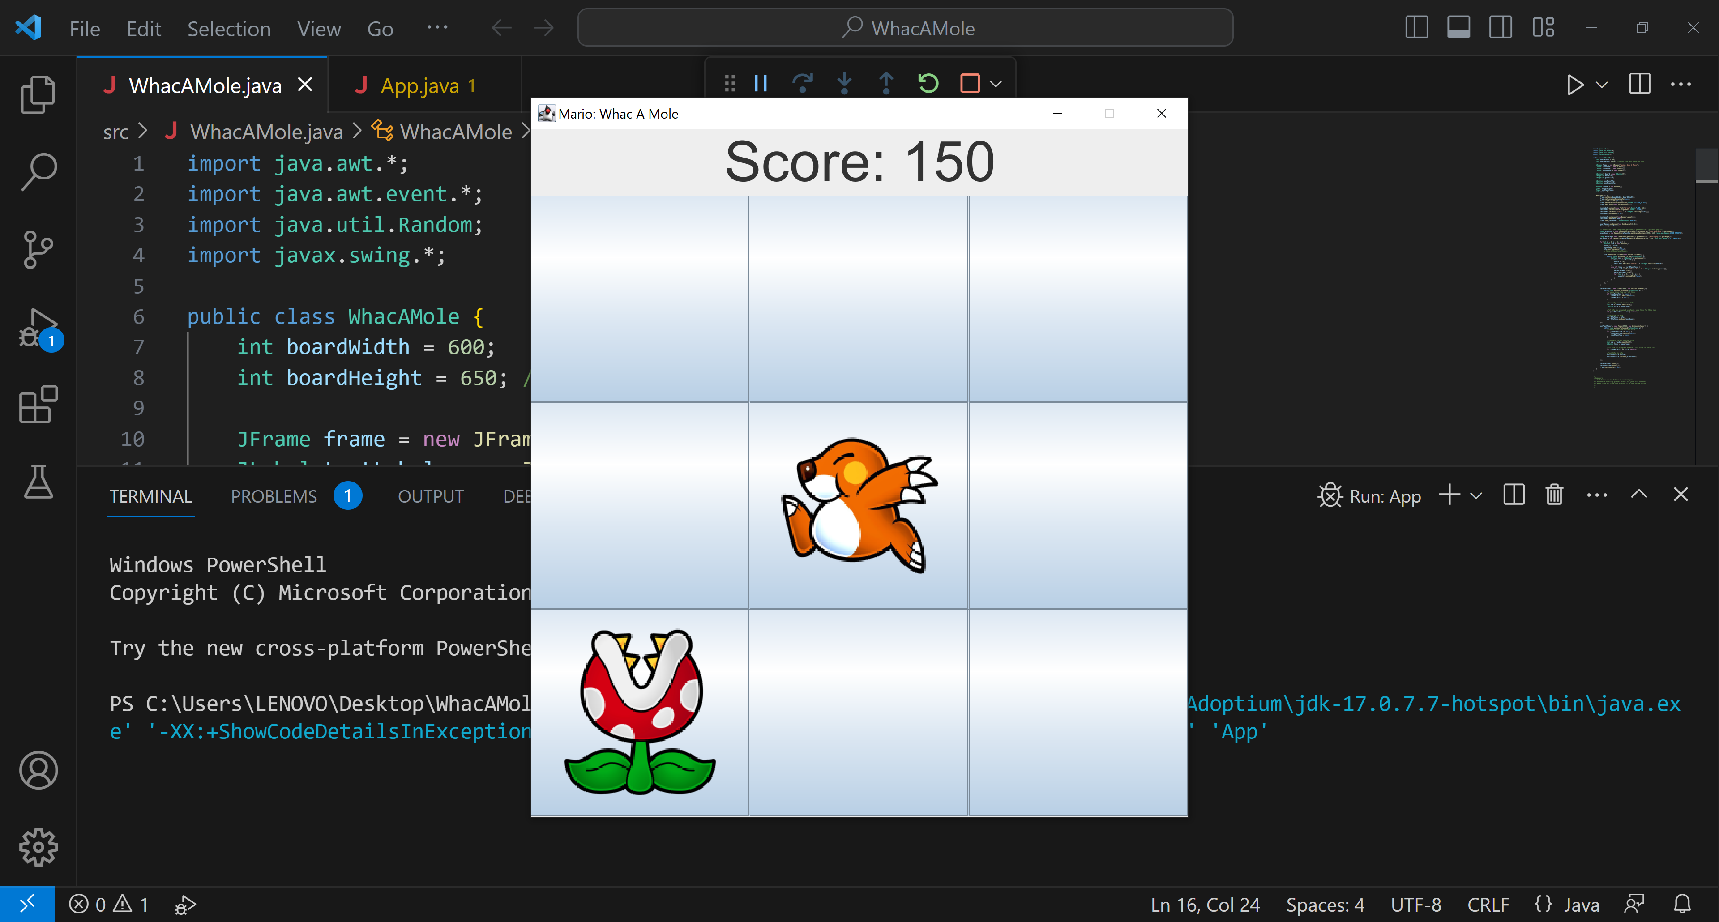Split the editor to the right
Viewport: 1719px width, 922px height.
click(x=1639, y=85)
